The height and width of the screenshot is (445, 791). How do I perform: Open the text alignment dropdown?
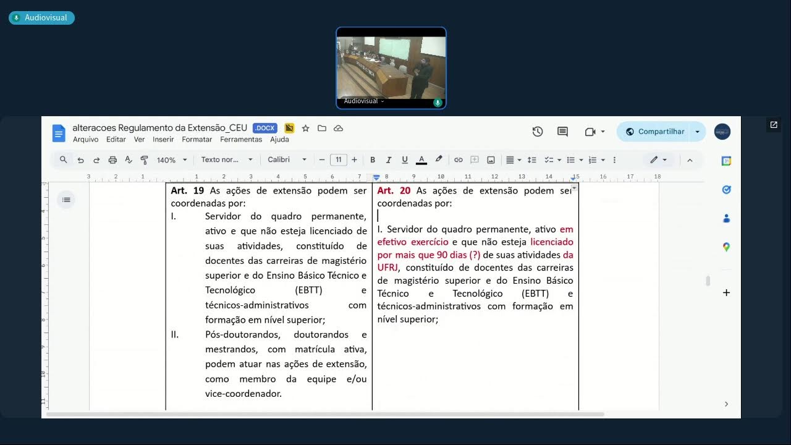[513, 159]
